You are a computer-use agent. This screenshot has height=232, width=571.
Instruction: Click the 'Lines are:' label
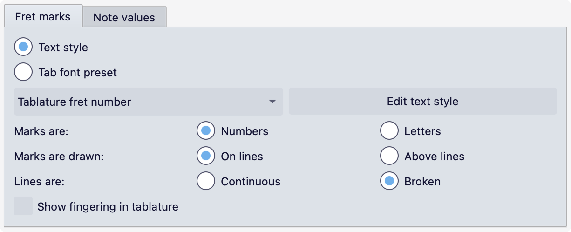[x=39, y=182]
